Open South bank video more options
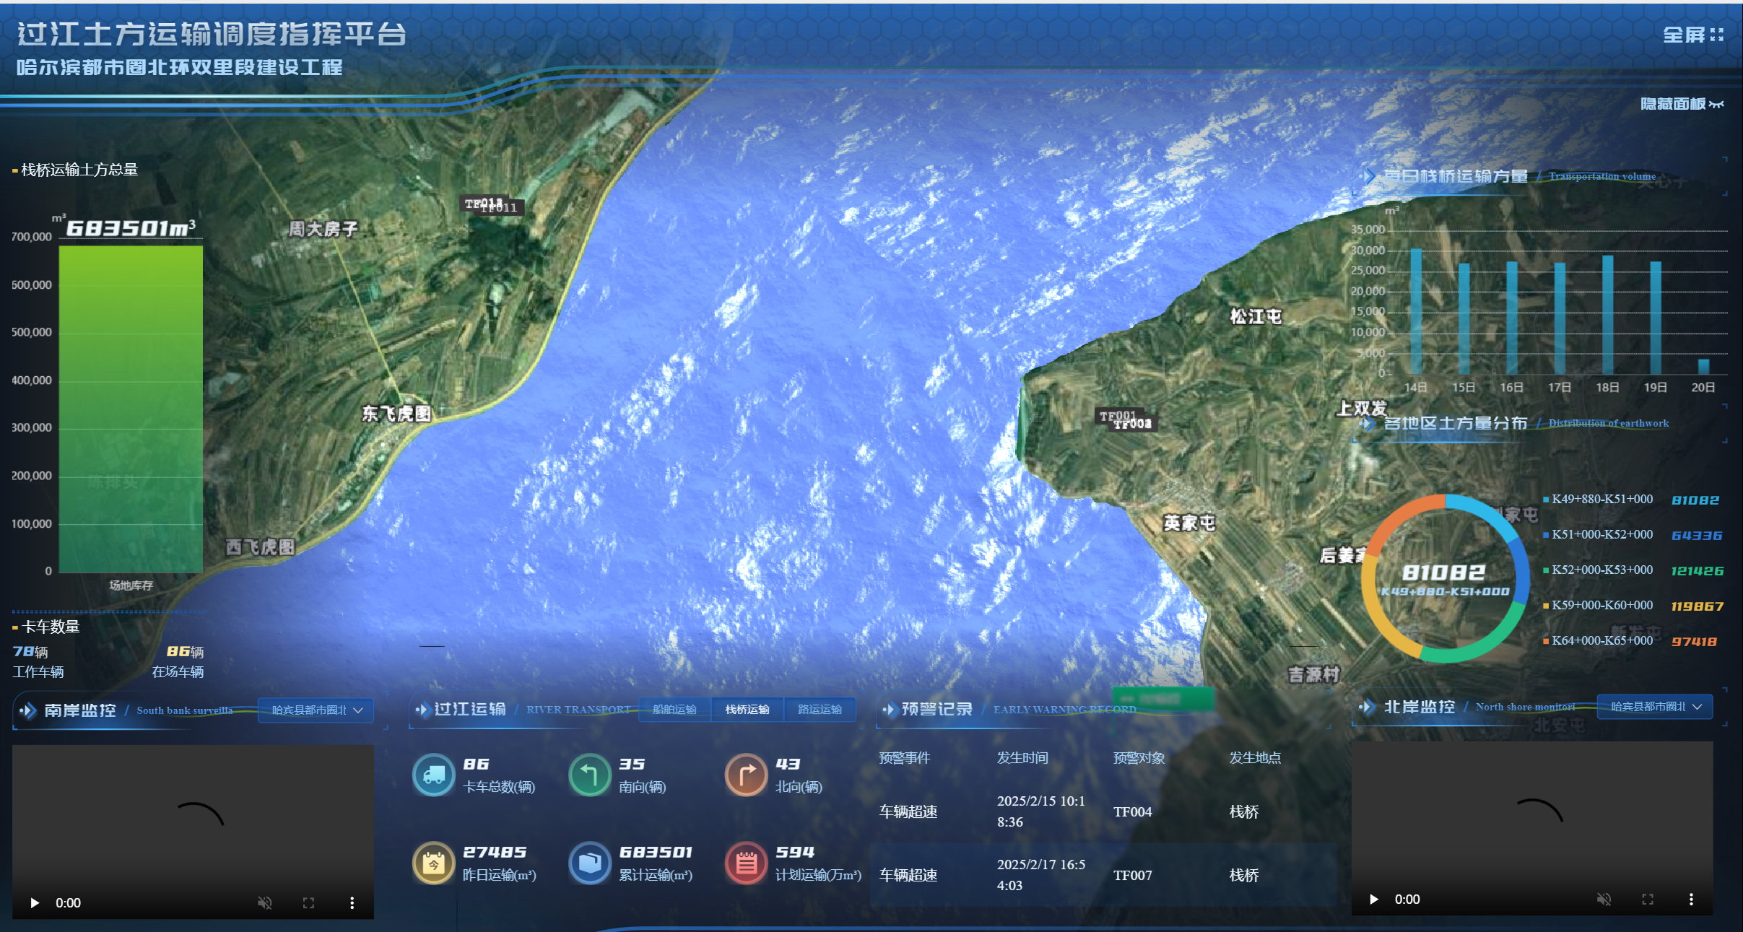 (x=352, y=902)
